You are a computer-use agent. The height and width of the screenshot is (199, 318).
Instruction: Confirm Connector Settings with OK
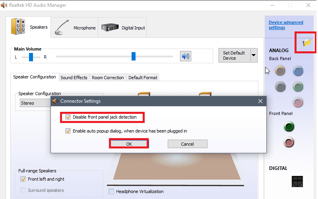coord(129,144)
